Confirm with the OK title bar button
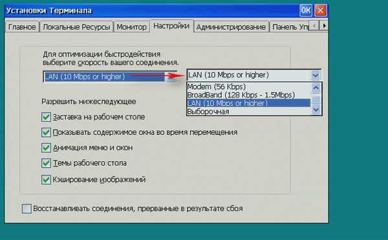 pyautogui.click(x=306, y=10)
